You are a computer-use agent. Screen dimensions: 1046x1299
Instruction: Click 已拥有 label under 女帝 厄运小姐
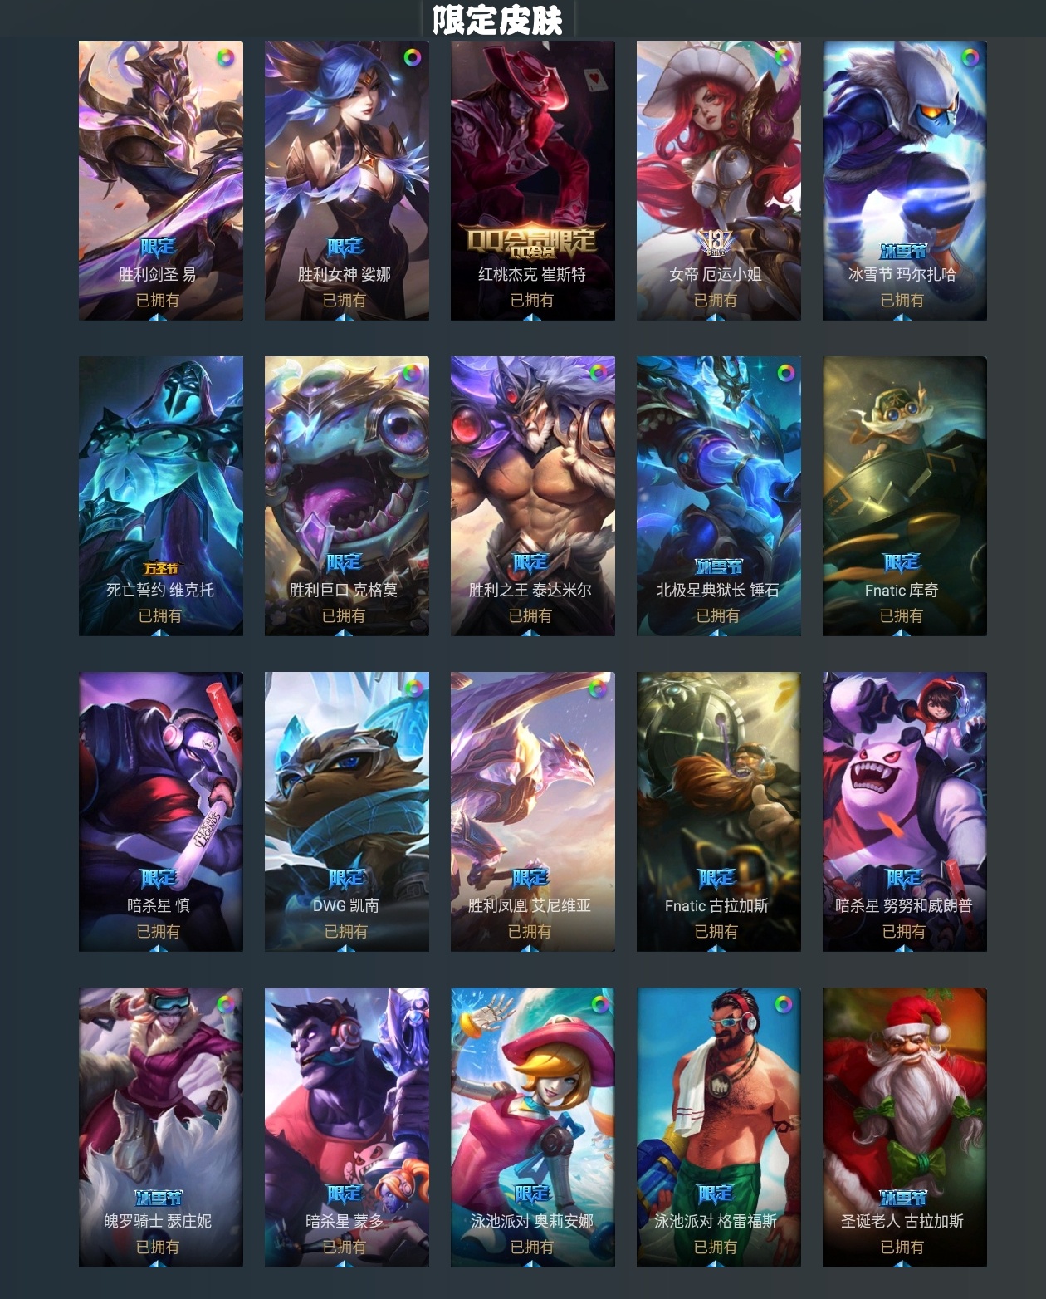[716, 300]
